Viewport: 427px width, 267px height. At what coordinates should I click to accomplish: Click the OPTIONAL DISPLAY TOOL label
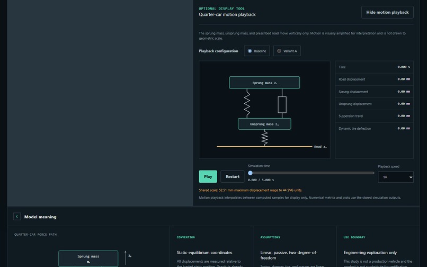(221, 8)
